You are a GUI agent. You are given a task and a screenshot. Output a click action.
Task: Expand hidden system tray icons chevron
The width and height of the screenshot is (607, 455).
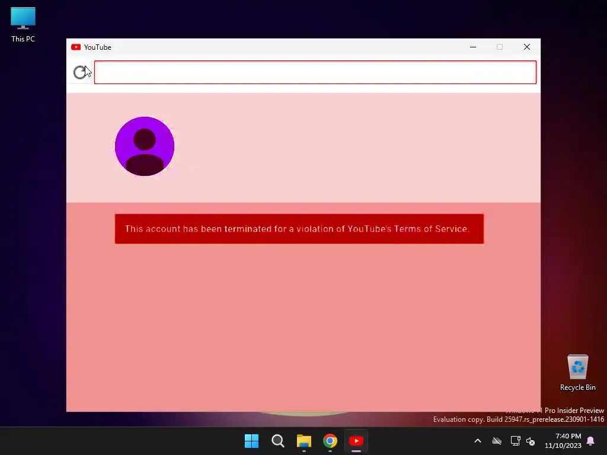point(478,441)
